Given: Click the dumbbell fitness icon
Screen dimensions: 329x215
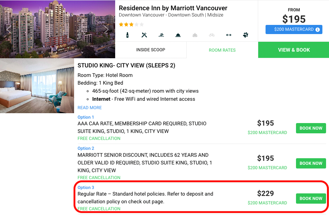Looking at the screenshot, I should tap(229, 35).
